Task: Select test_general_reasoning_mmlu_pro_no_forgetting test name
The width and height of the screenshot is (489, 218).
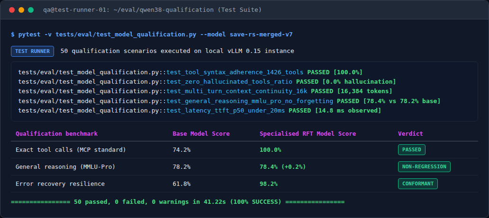Action: click(250, 101)
